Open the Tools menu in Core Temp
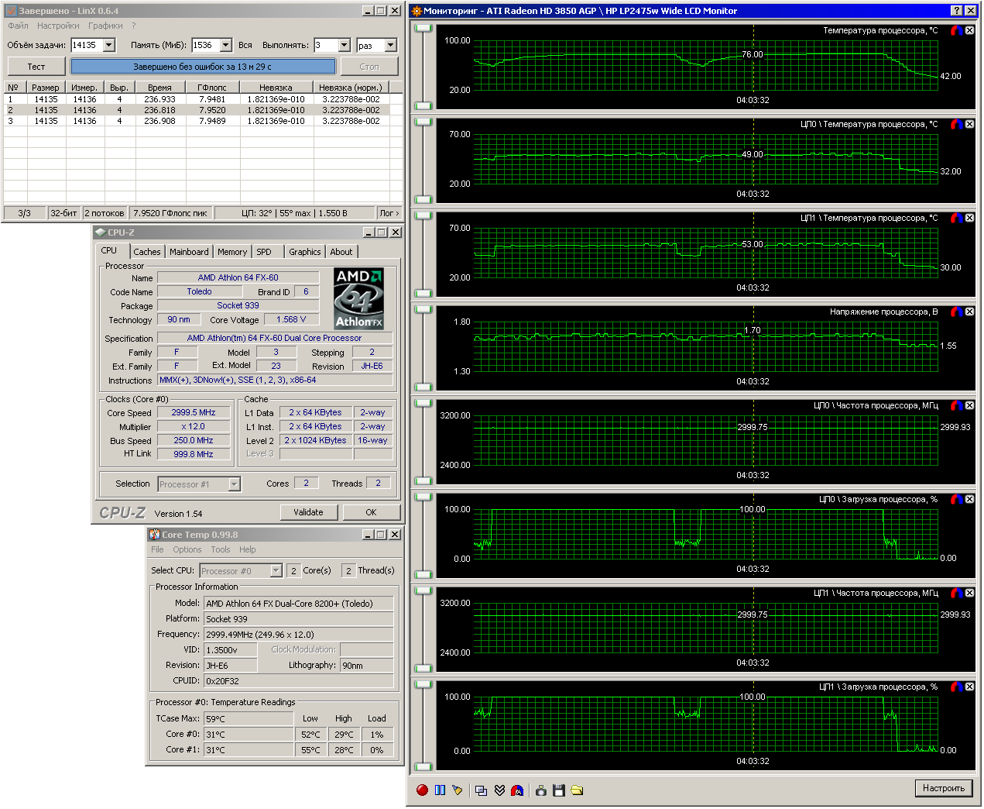The width and height of the screenshot is (984, 809). click(221, 549)
